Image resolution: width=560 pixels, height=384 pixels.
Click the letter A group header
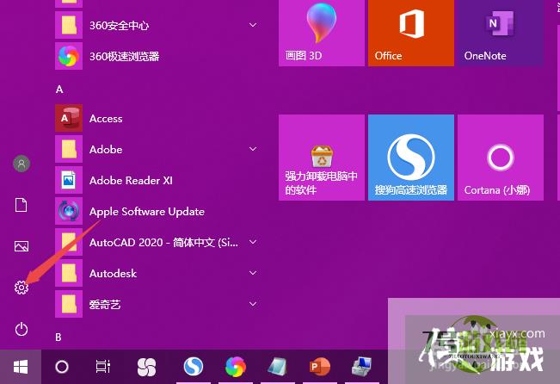click(x=59, y=90)
